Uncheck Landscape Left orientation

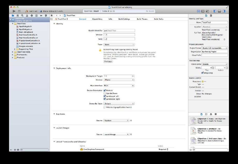105,96
